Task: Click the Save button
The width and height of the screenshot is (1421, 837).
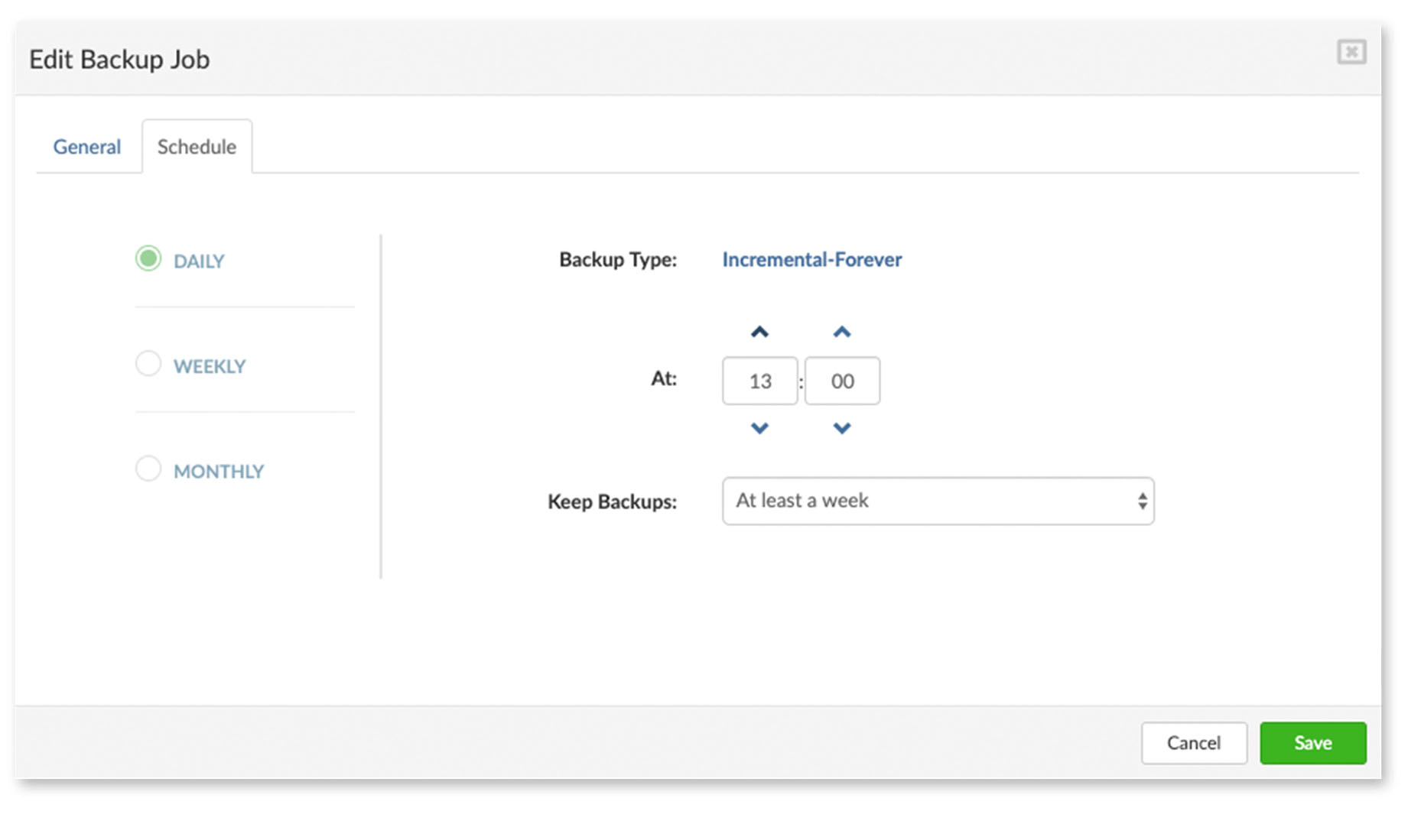Action: coord(1312,743)
